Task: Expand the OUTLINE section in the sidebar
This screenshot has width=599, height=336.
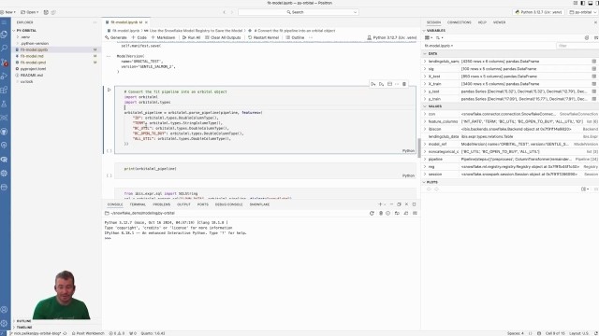Action: (22, 321)
